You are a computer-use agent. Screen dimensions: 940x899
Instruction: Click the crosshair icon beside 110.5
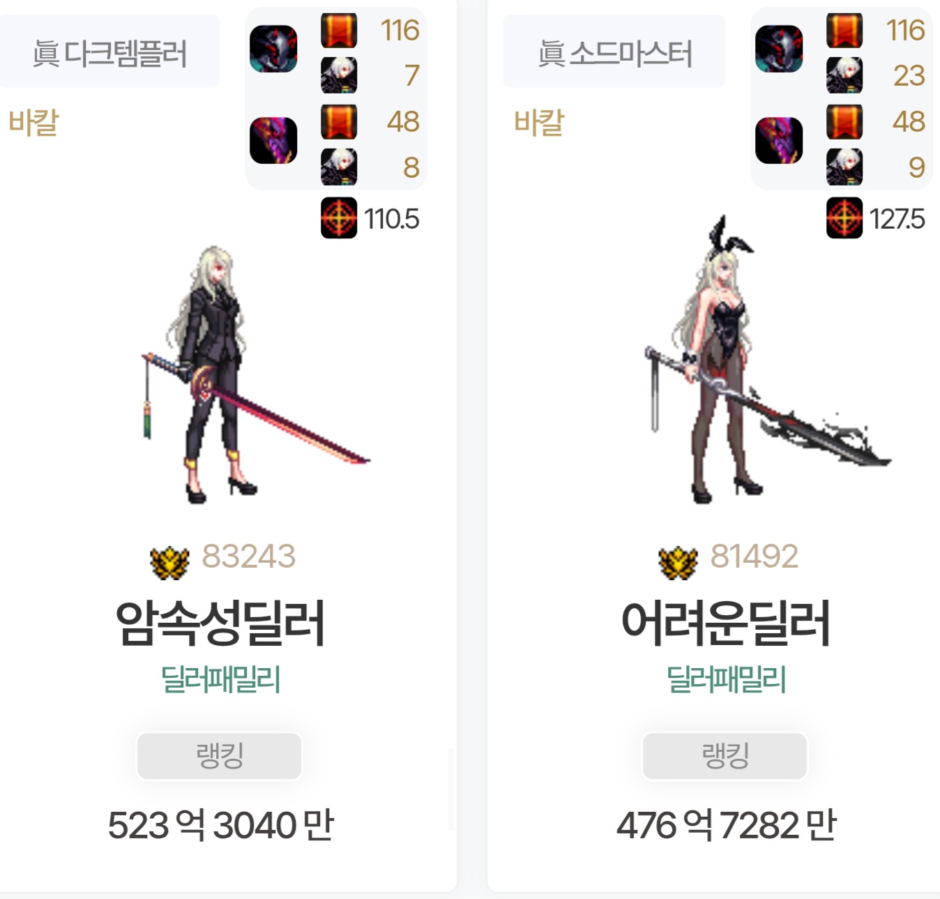click(x=339, y=218)
